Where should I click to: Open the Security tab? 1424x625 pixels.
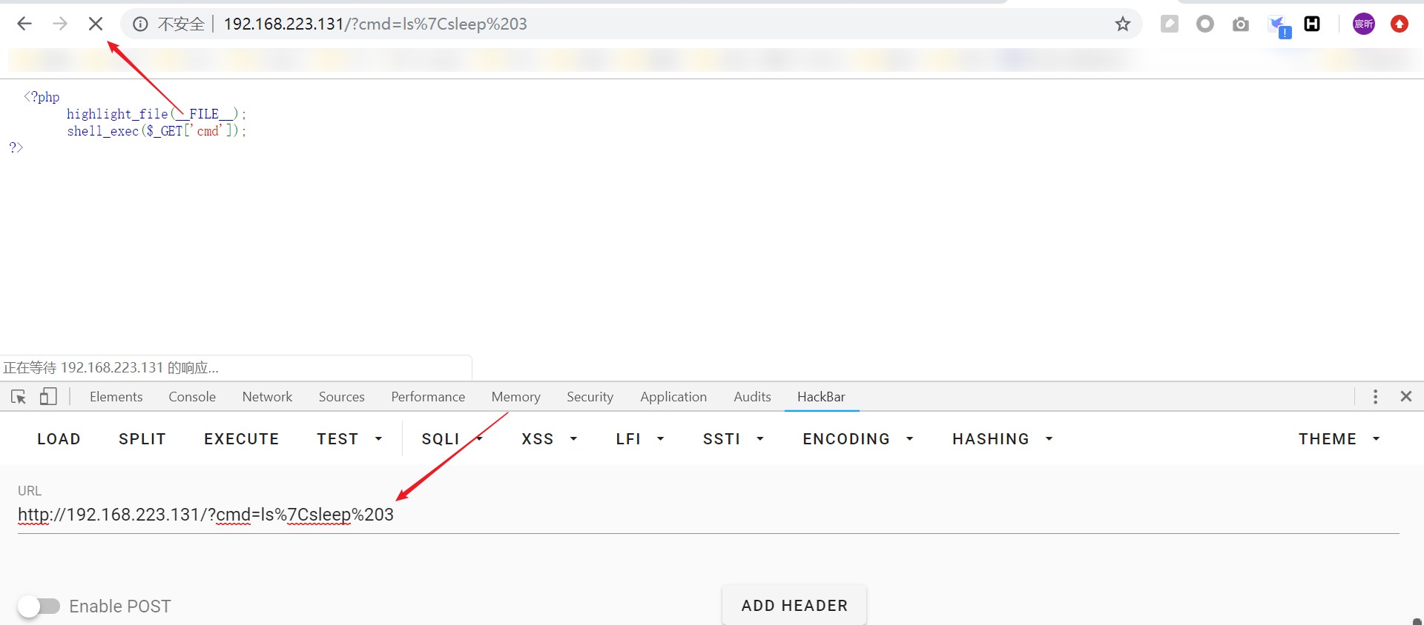[x=590, y=397]
